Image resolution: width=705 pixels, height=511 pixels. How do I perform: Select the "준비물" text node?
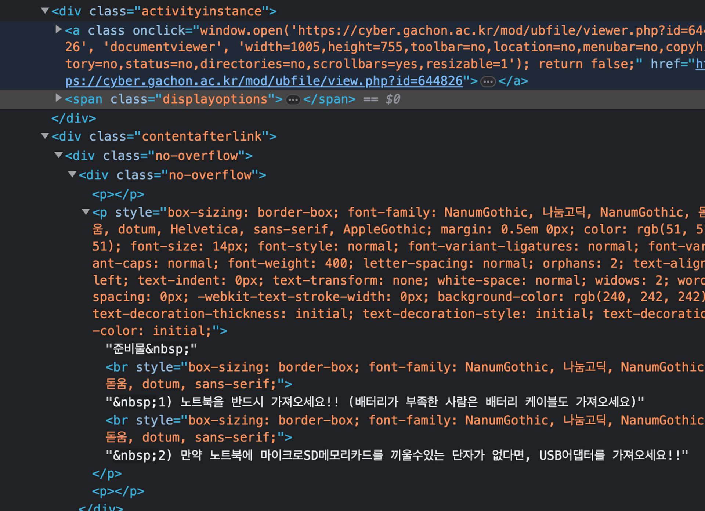[151, 348]
